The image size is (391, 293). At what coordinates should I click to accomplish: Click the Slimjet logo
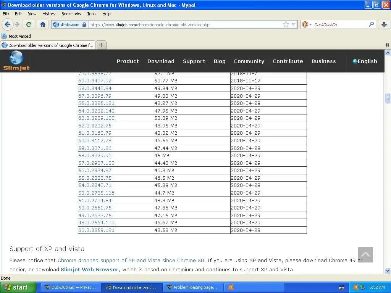click(x=16, y=61)
